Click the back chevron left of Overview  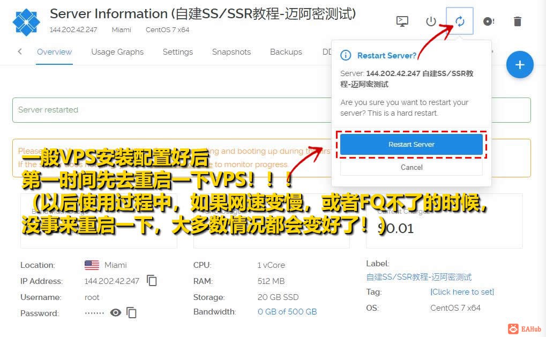(20, 51)
